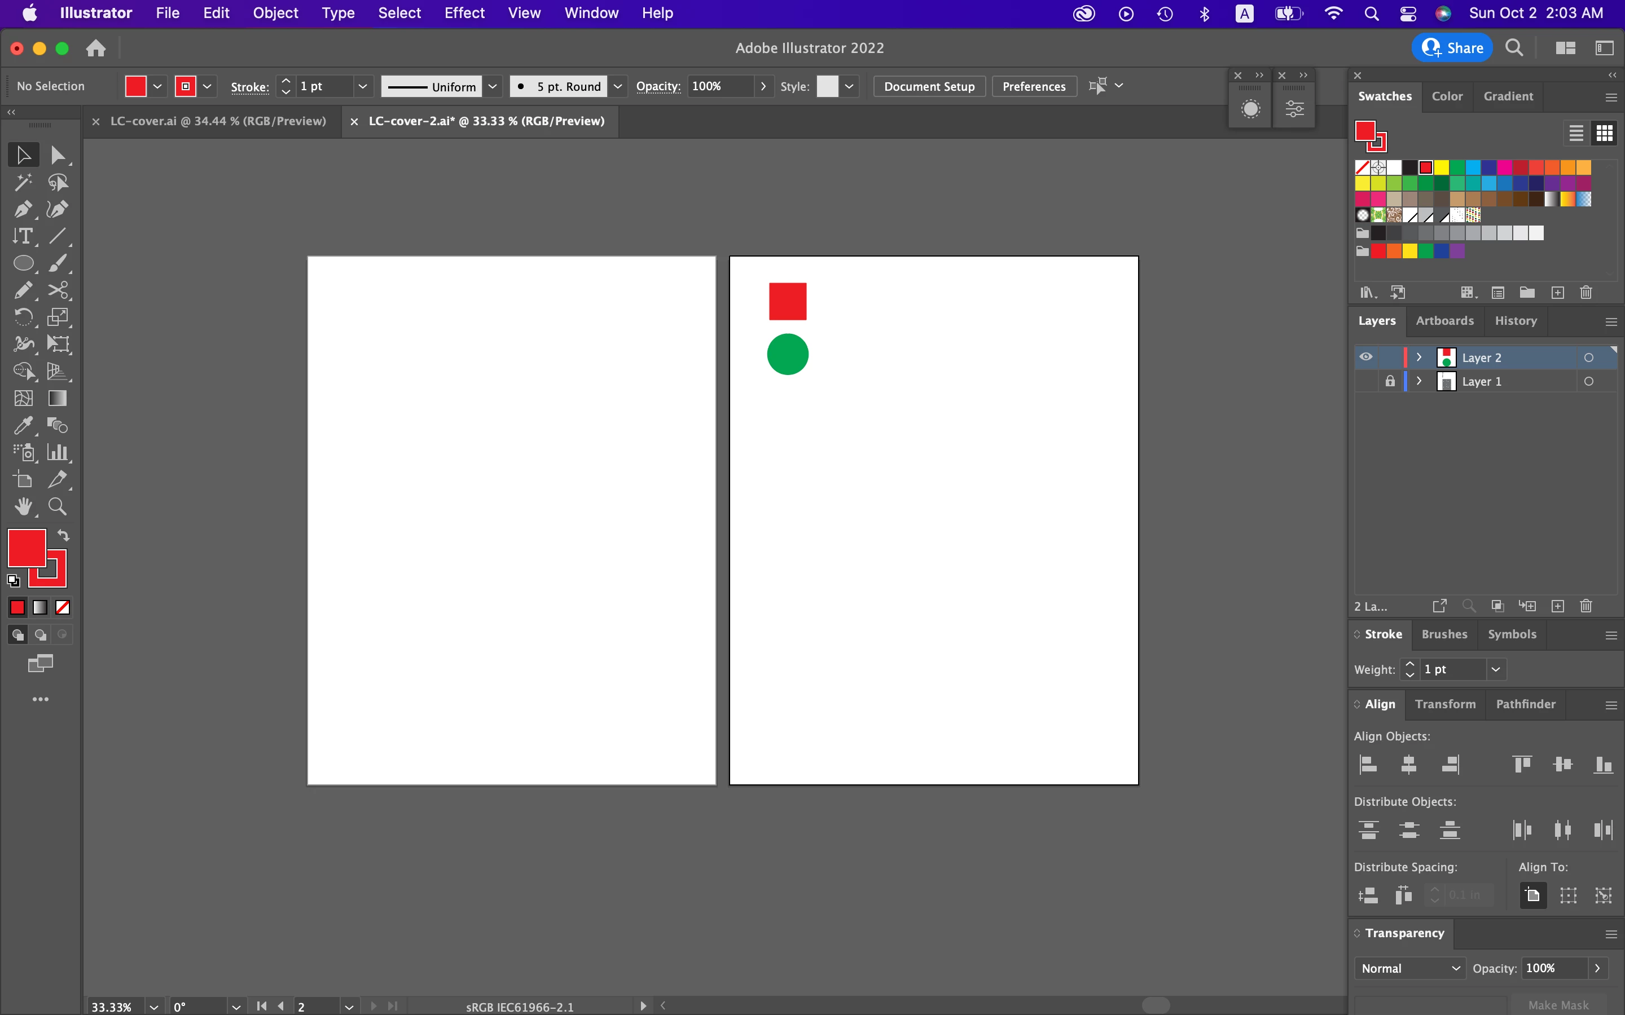Image resolution: width=1625 pixels, height=1015 pixels.
Task: Click the Preferences button
Action: coord(1034,87)
